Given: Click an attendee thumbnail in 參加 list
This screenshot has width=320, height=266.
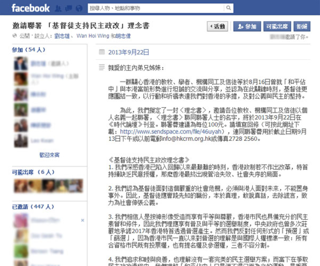Looking at the screenshot, I should pyautogui.click(x=21, y=63).
